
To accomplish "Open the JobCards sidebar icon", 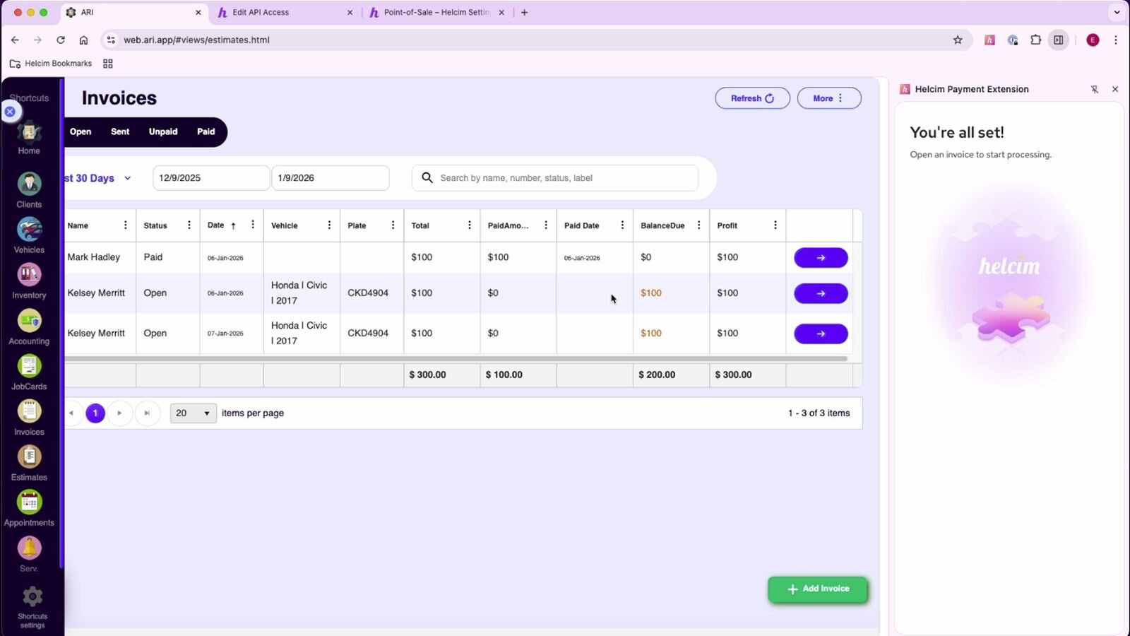I will pyautogui.click(x=29, y=367).
